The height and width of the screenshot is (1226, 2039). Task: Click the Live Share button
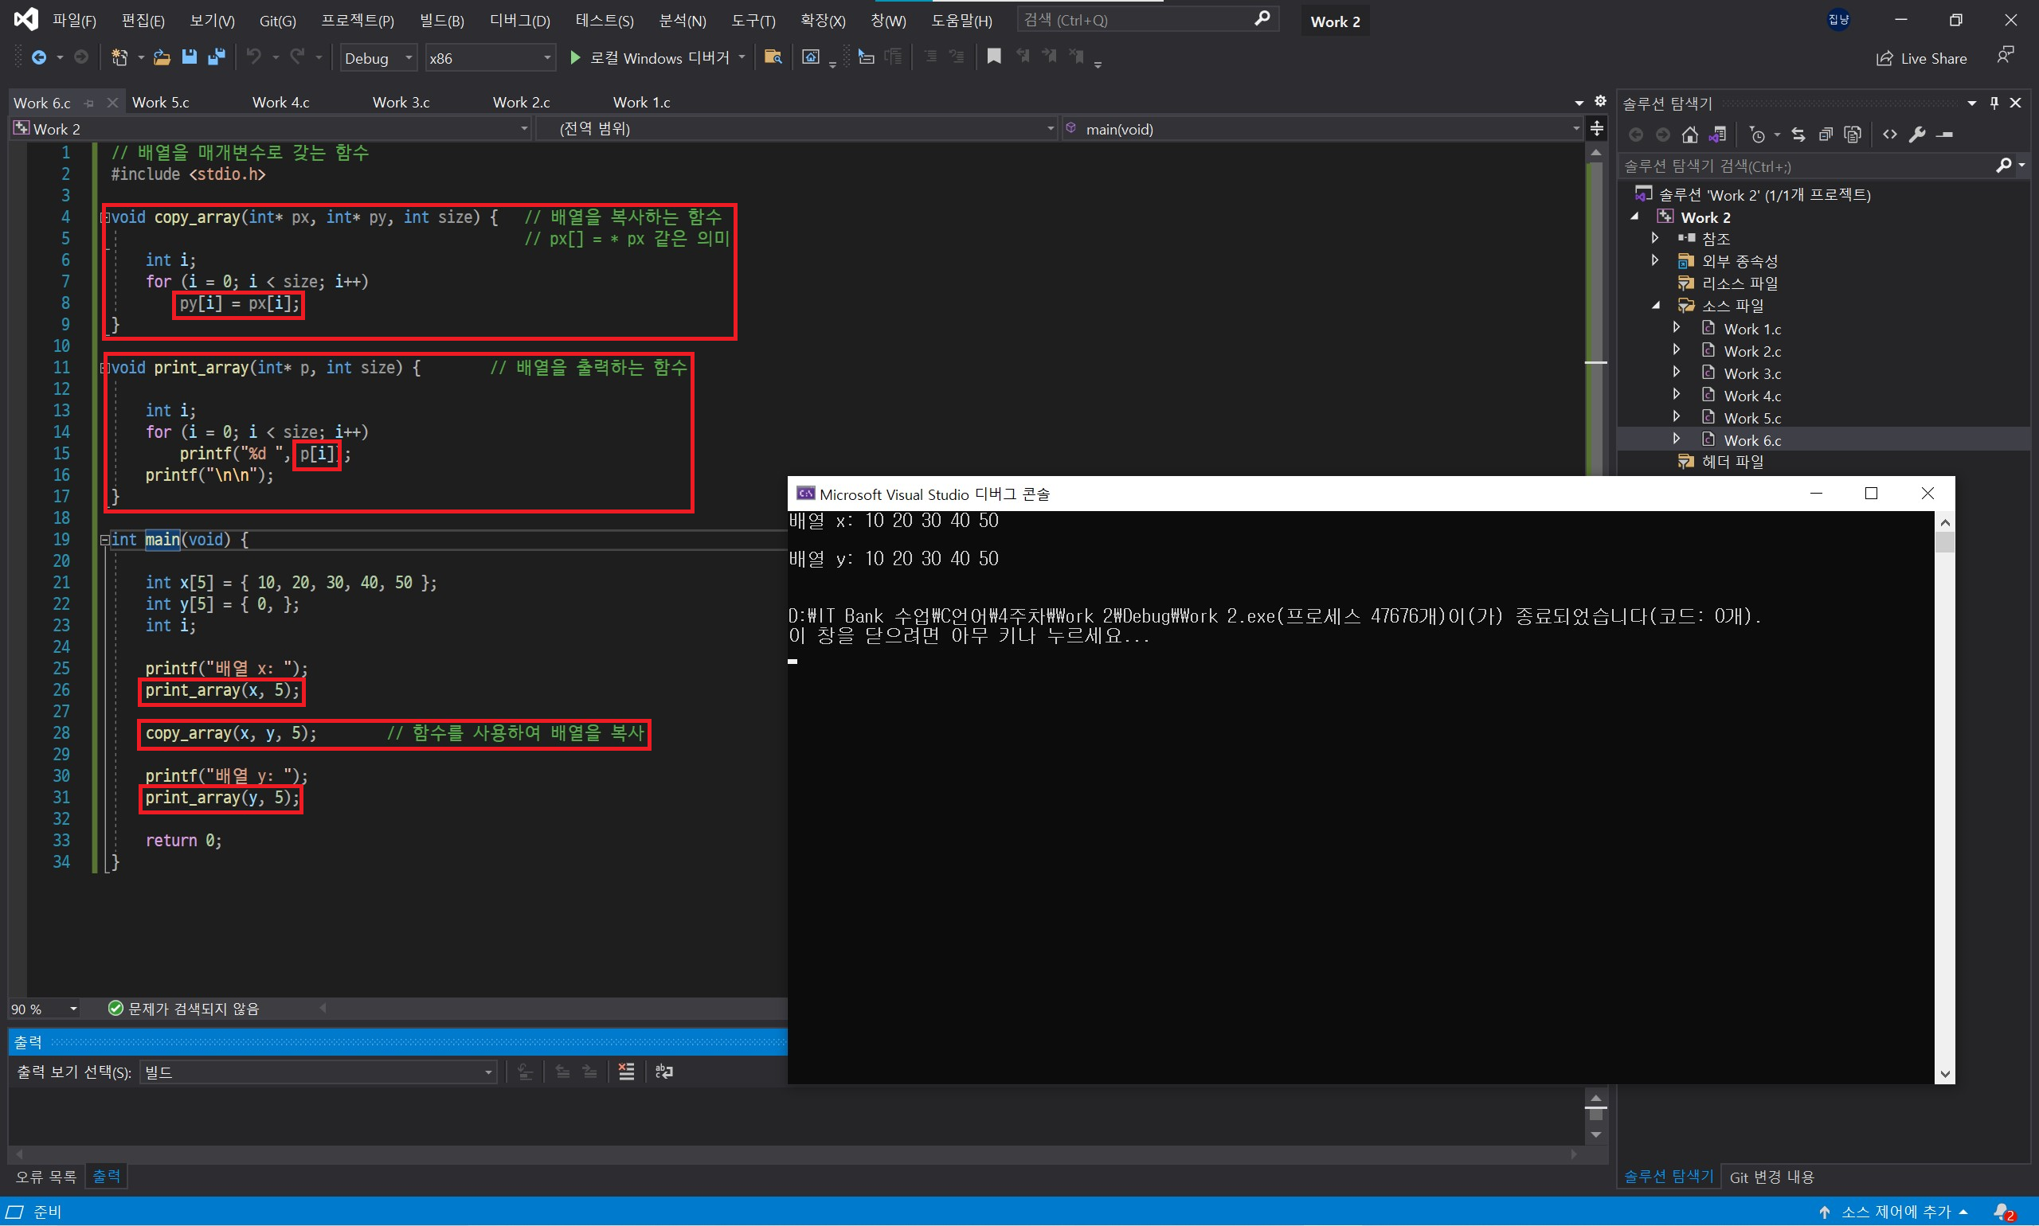[x=1921, y=58]
